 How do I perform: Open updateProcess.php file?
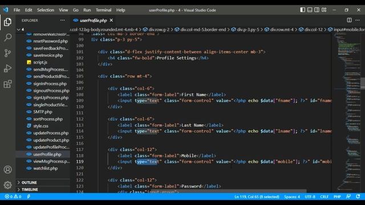tap(51, 133)
